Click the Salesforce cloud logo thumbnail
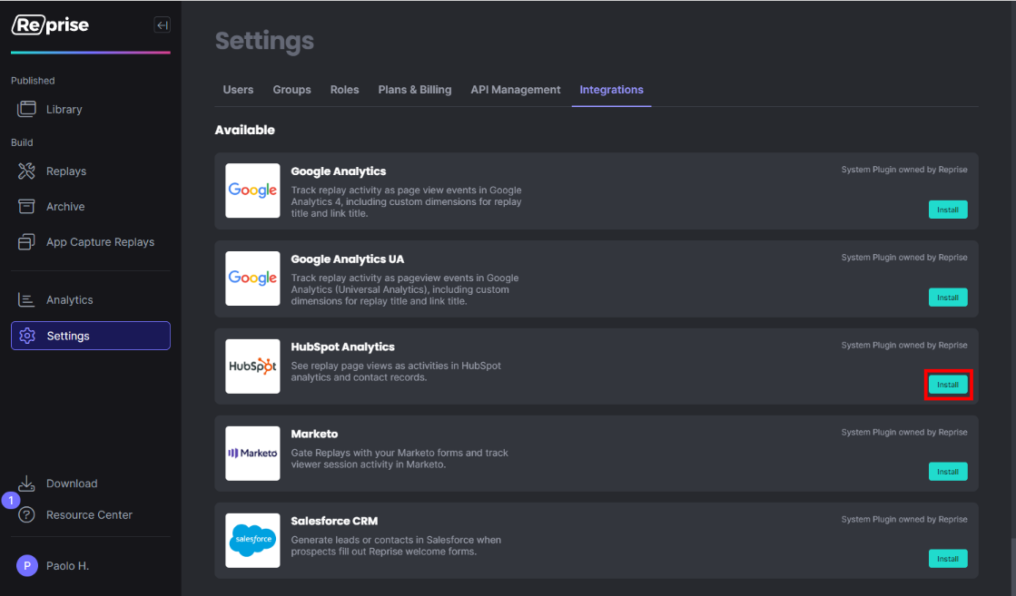 [252, 541]
